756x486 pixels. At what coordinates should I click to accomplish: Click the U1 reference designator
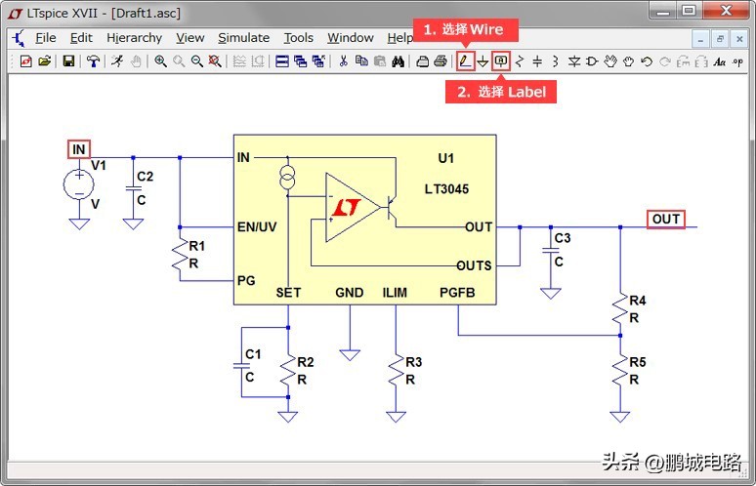click(446, 158)
